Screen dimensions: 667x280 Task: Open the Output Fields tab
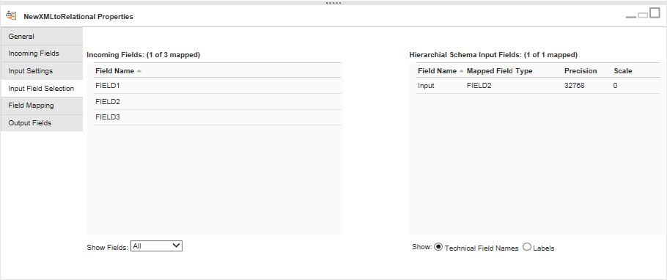click(42, 123)
